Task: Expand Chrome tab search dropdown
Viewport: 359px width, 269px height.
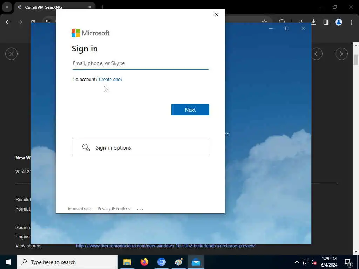Action: (7, 7)
